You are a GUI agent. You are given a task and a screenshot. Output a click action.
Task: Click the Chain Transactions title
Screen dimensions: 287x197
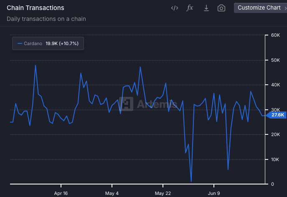[x=36, y=8]
